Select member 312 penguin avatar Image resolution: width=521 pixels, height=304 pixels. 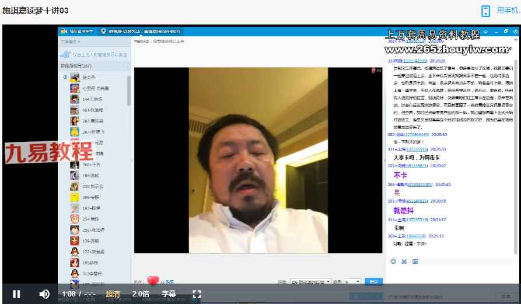tap(75, 274)
